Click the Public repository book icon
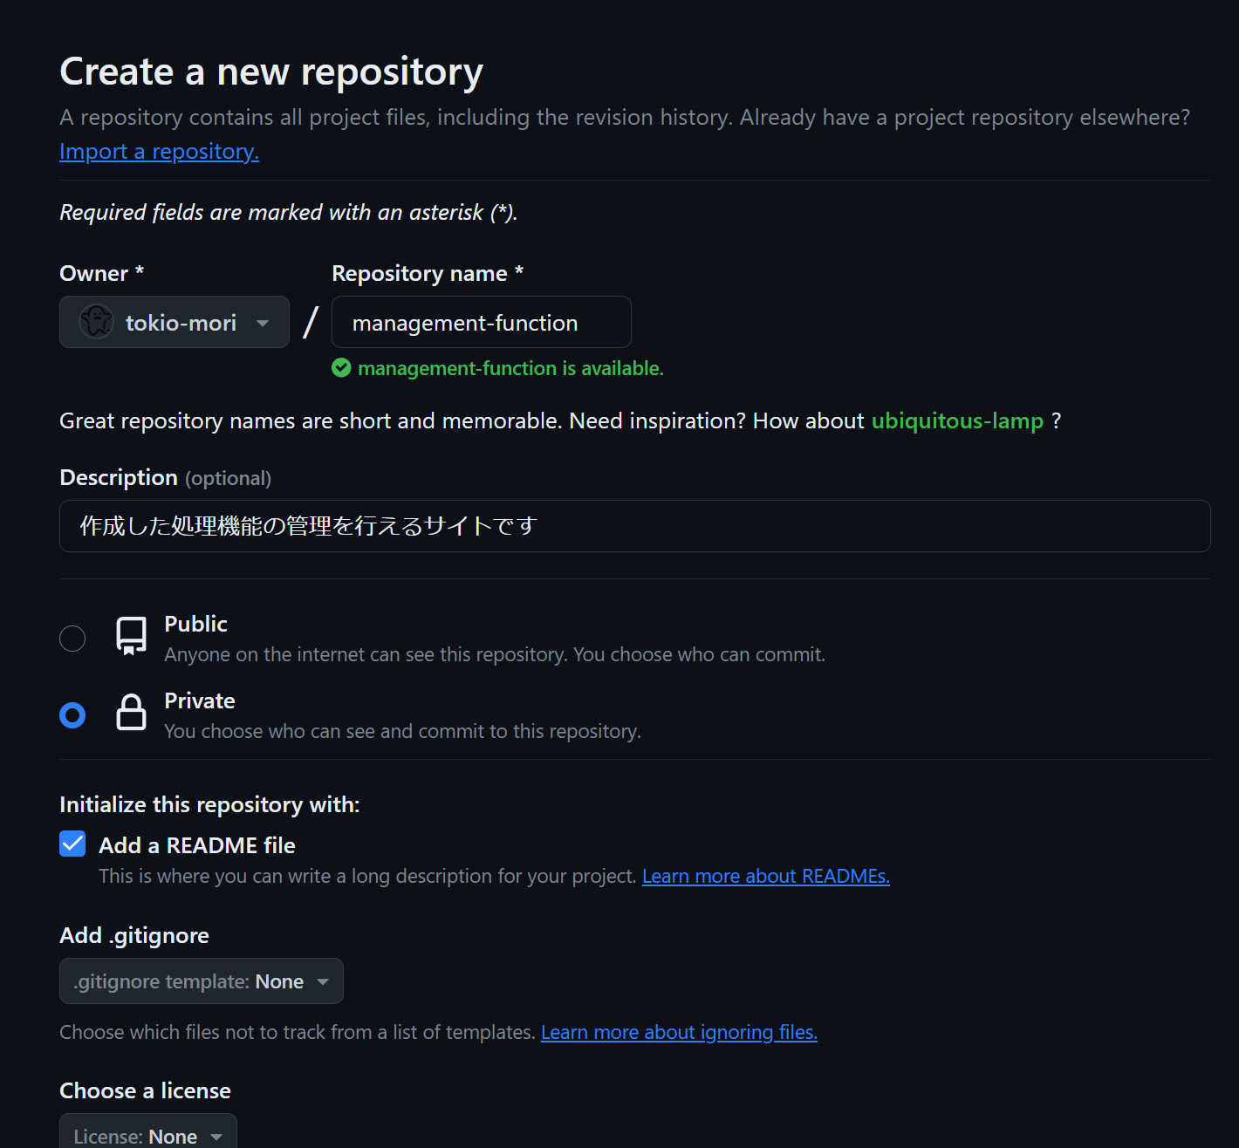This screenshot has width=1239, height=1148. click(130, 636)
